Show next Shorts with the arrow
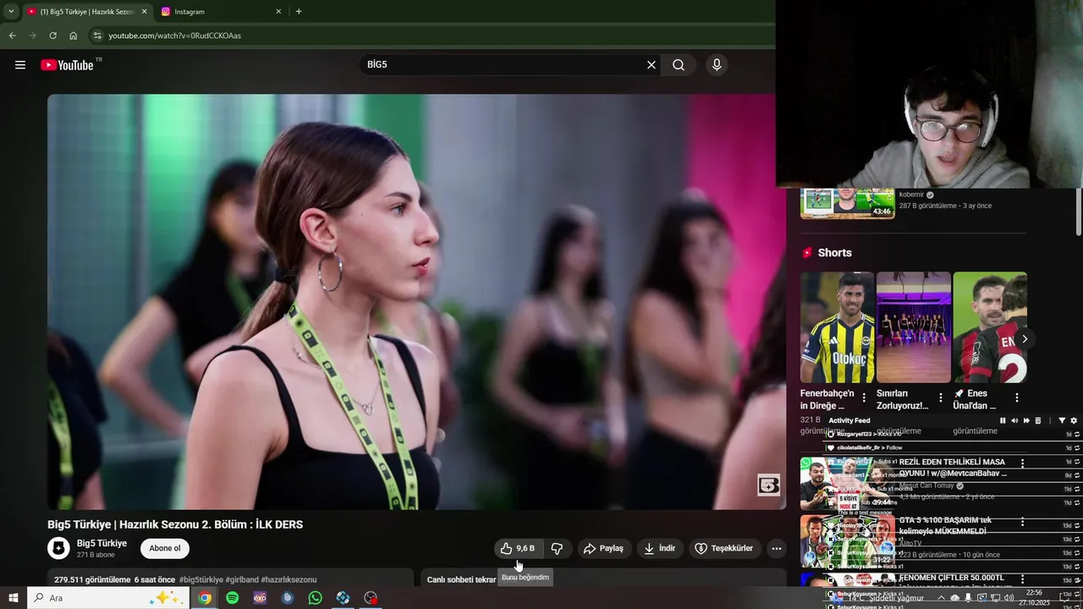This screenshot has height=609, width=1083. point(1025,339)
